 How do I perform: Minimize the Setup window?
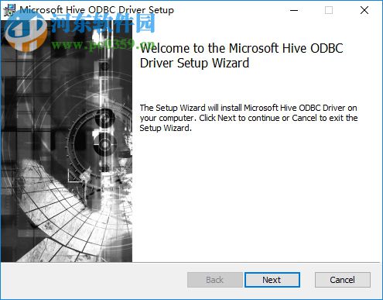pyautogui.click(x=294, y=10)
